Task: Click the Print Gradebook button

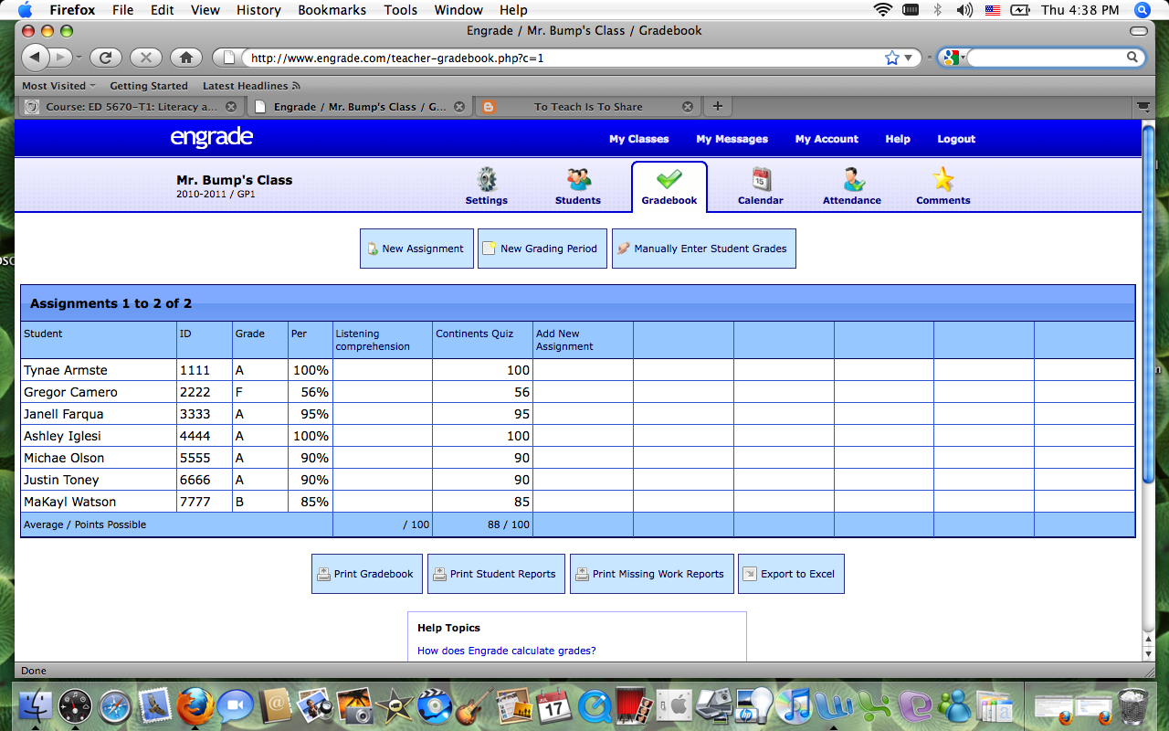Action: click(367, 574)
